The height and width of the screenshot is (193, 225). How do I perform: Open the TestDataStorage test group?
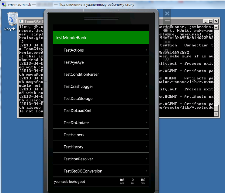tap(101, 98)
